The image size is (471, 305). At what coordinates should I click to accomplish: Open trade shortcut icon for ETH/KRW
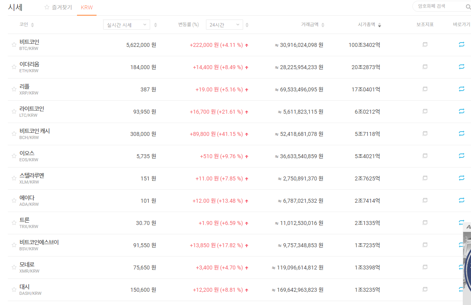462,67
